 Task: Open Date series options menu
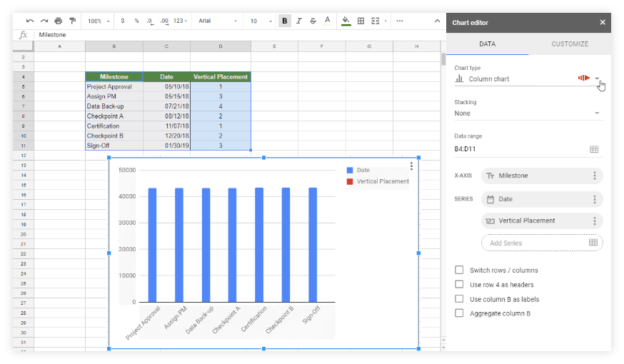point(595,199)
